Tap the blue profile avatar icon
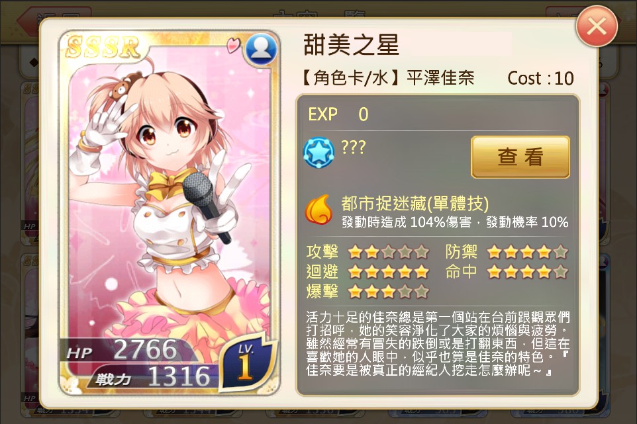The height and width of the screenshot is (424, 637). 261,50
